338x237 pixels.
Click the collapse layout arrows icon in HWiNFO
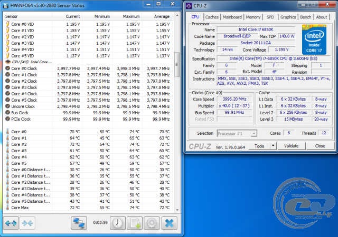pos(27,223)
